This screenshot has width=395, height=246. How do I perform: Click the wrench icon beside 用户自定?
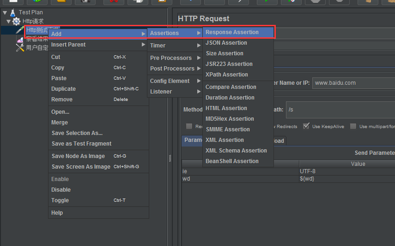pos(20,47)
